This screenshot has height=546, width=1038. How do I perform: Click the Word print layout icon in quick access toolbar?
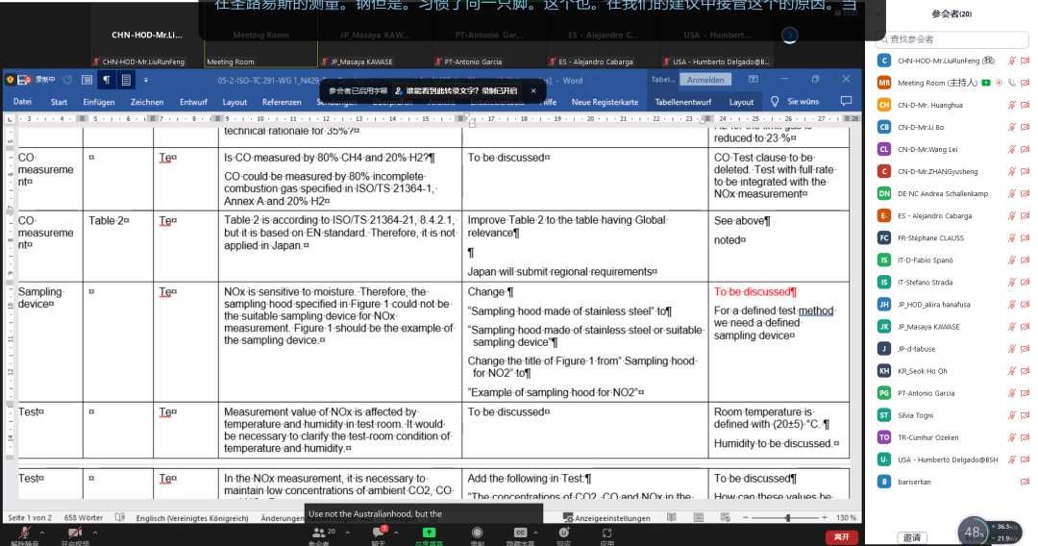tap(86, 80)
